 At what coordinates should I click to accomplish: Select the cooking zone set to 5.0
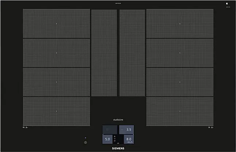coord(107,139)
